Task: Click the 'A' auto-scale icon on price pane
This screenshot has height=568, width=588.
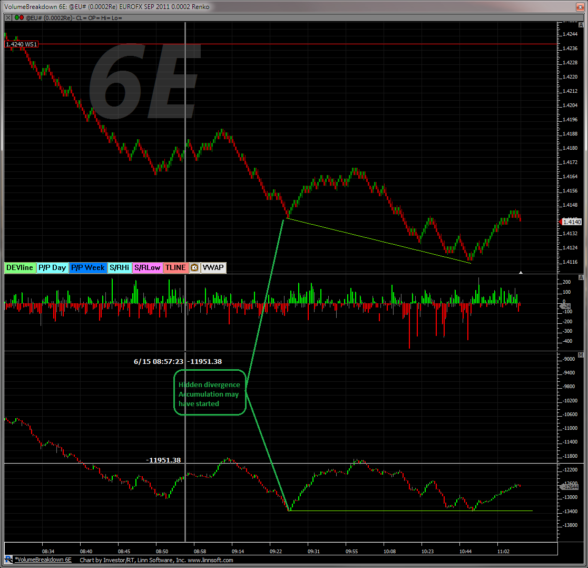Action: click(x=581, y=25)
